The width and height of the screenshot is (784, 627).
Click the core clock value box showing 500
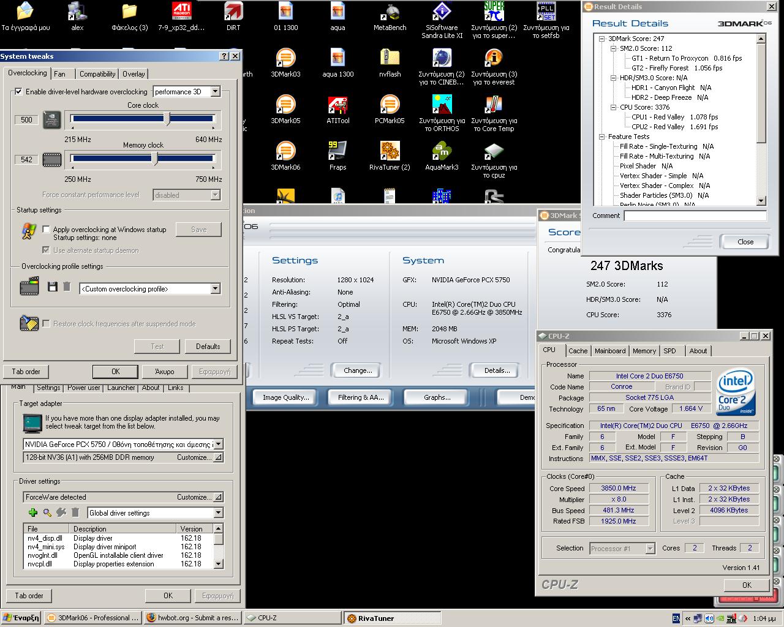tap(26, 120)
